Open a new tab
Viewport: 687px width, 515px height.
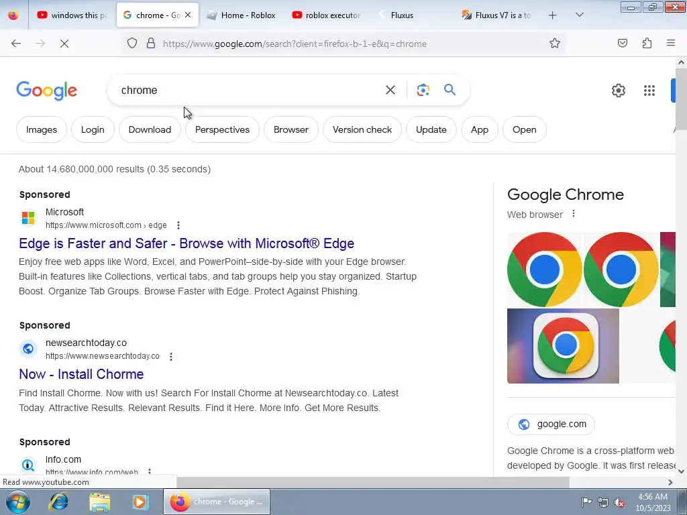pos(553,15)
